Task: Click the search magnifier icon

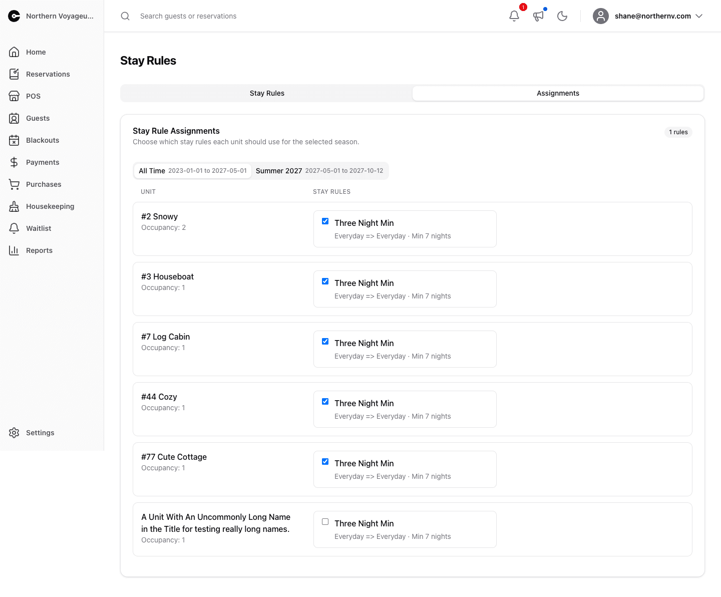Action: [x=125, y=16]
